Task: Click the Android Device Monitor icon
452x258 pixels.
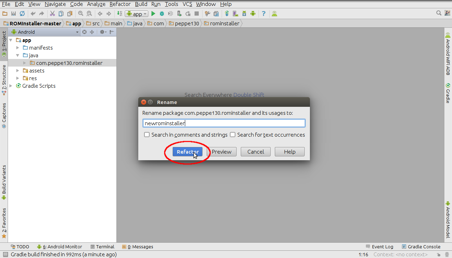Action: 253,14
